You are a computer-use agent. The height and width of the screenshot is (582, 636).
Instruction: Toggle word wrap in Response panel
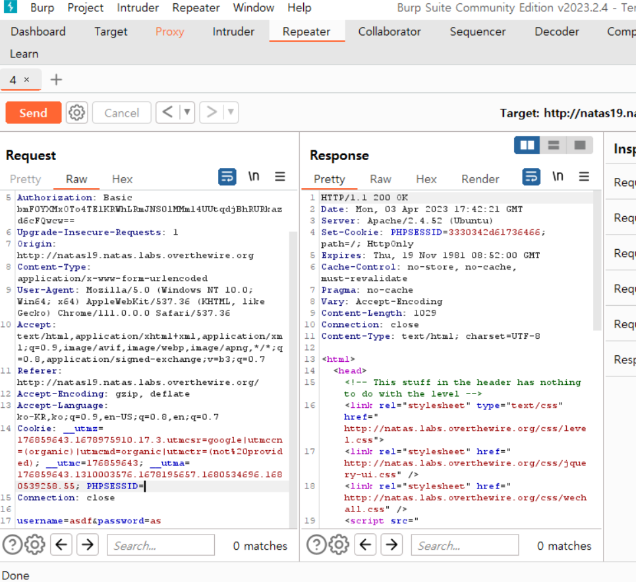[531, 177]
